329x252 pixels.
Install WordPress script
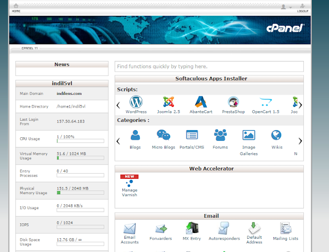pyautogui.click(x=136, y=104)
